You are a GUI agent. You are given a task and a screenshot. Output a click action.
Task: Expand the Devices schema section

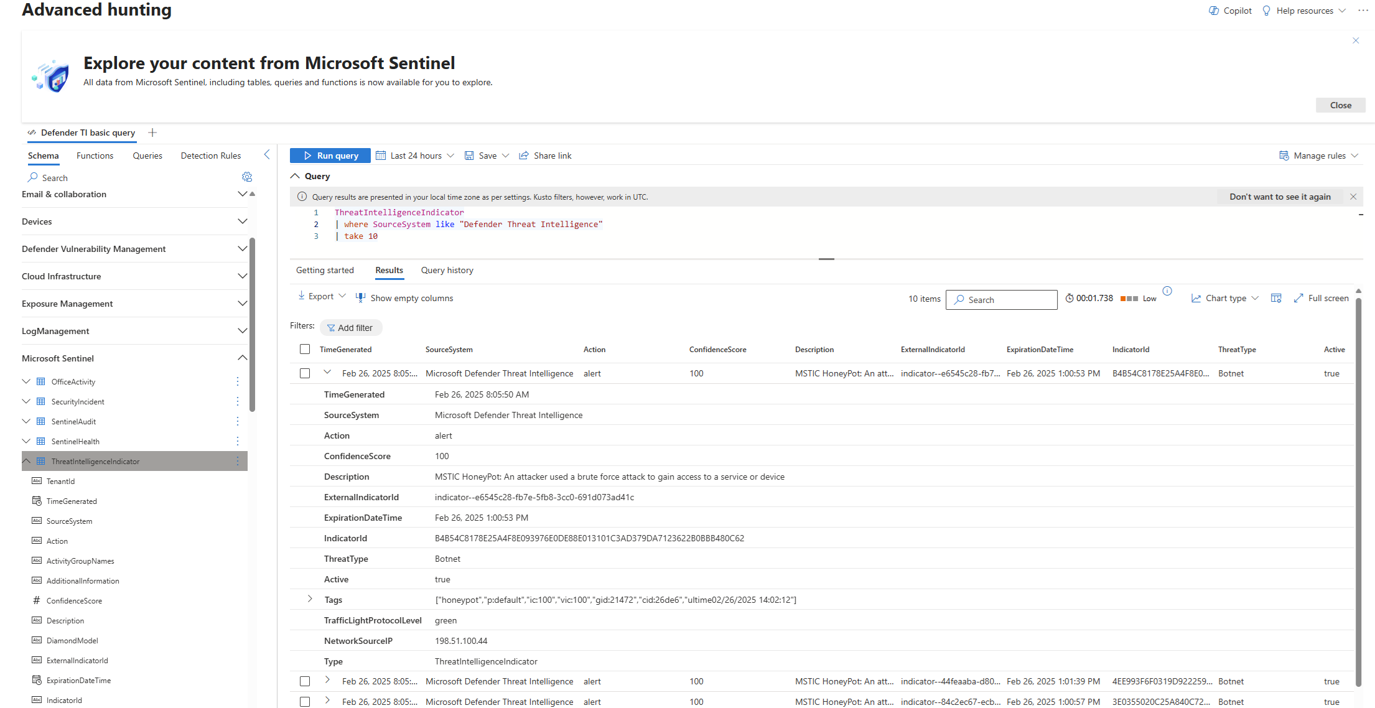(243, 221)
